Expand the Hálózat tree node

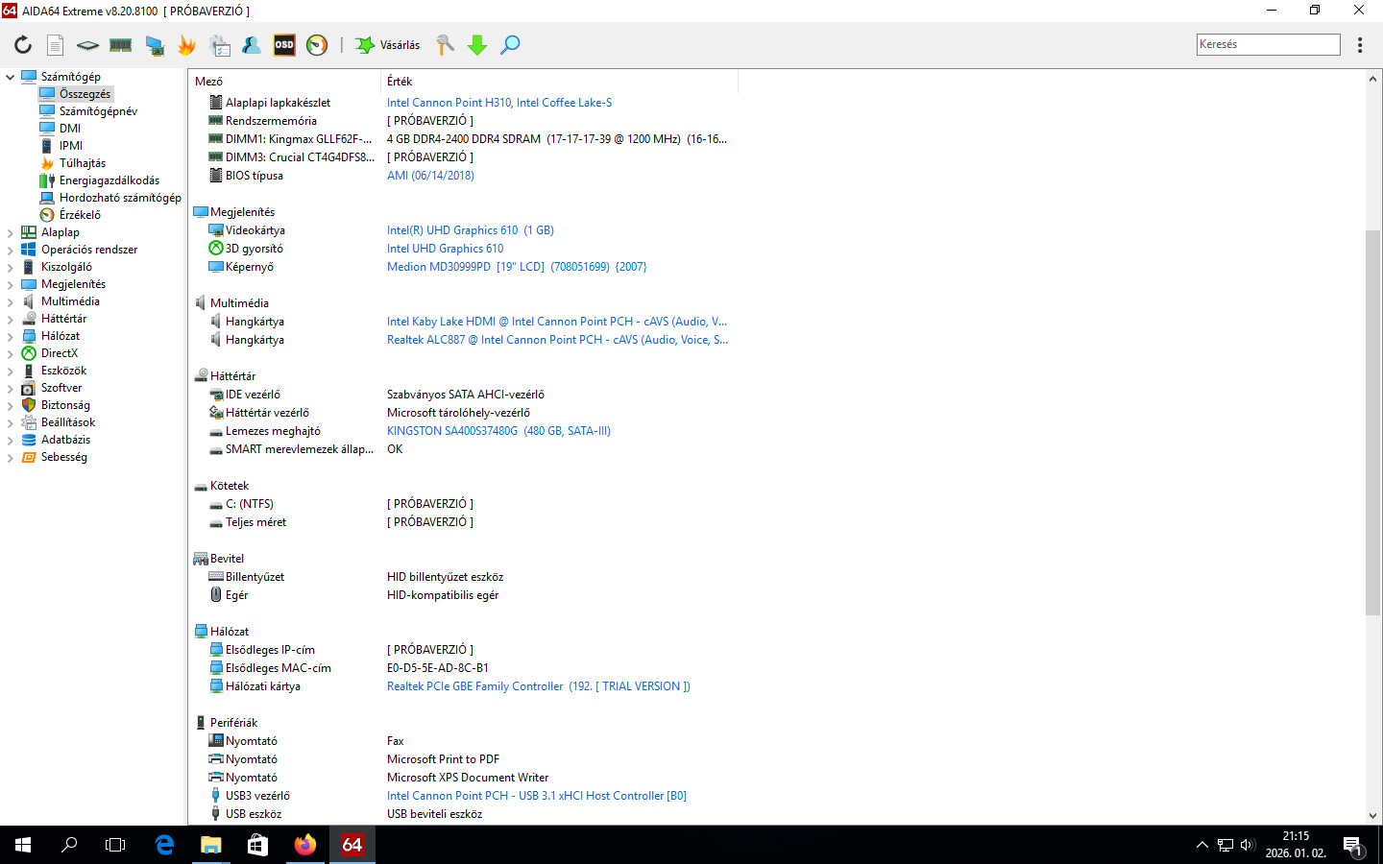[11, 336]
